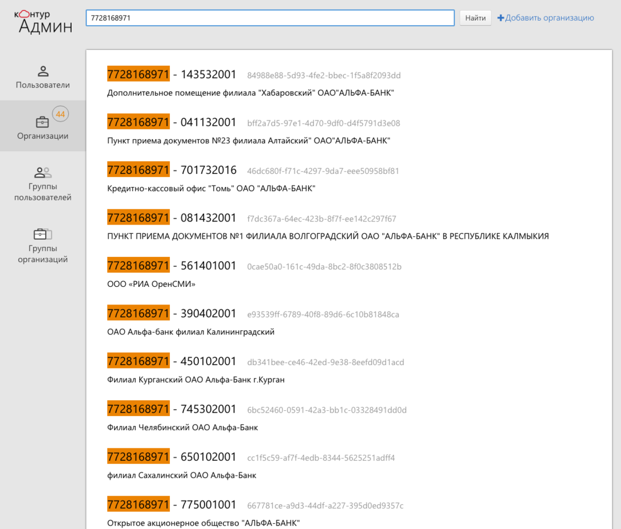Click GUID bff2a7d5-97e1-4d70-9df0-d4f5791d3e08
621x529 pixels.
point(323,123)
